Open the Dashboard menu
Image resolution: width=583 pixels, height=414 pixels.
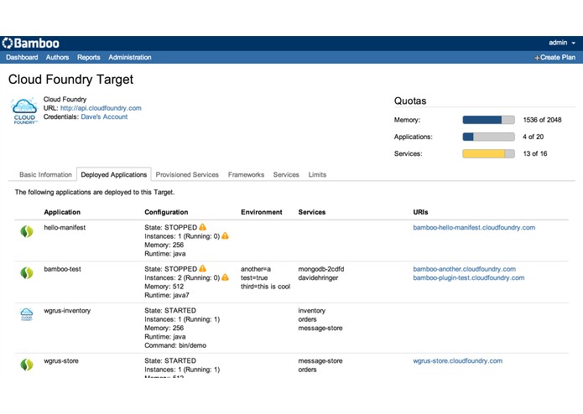(x=22, y=57)
